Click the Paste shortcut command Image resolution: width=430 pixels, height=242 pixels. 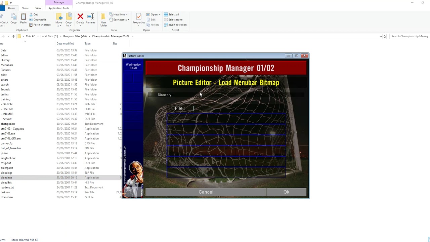click(x=40, y=25)
